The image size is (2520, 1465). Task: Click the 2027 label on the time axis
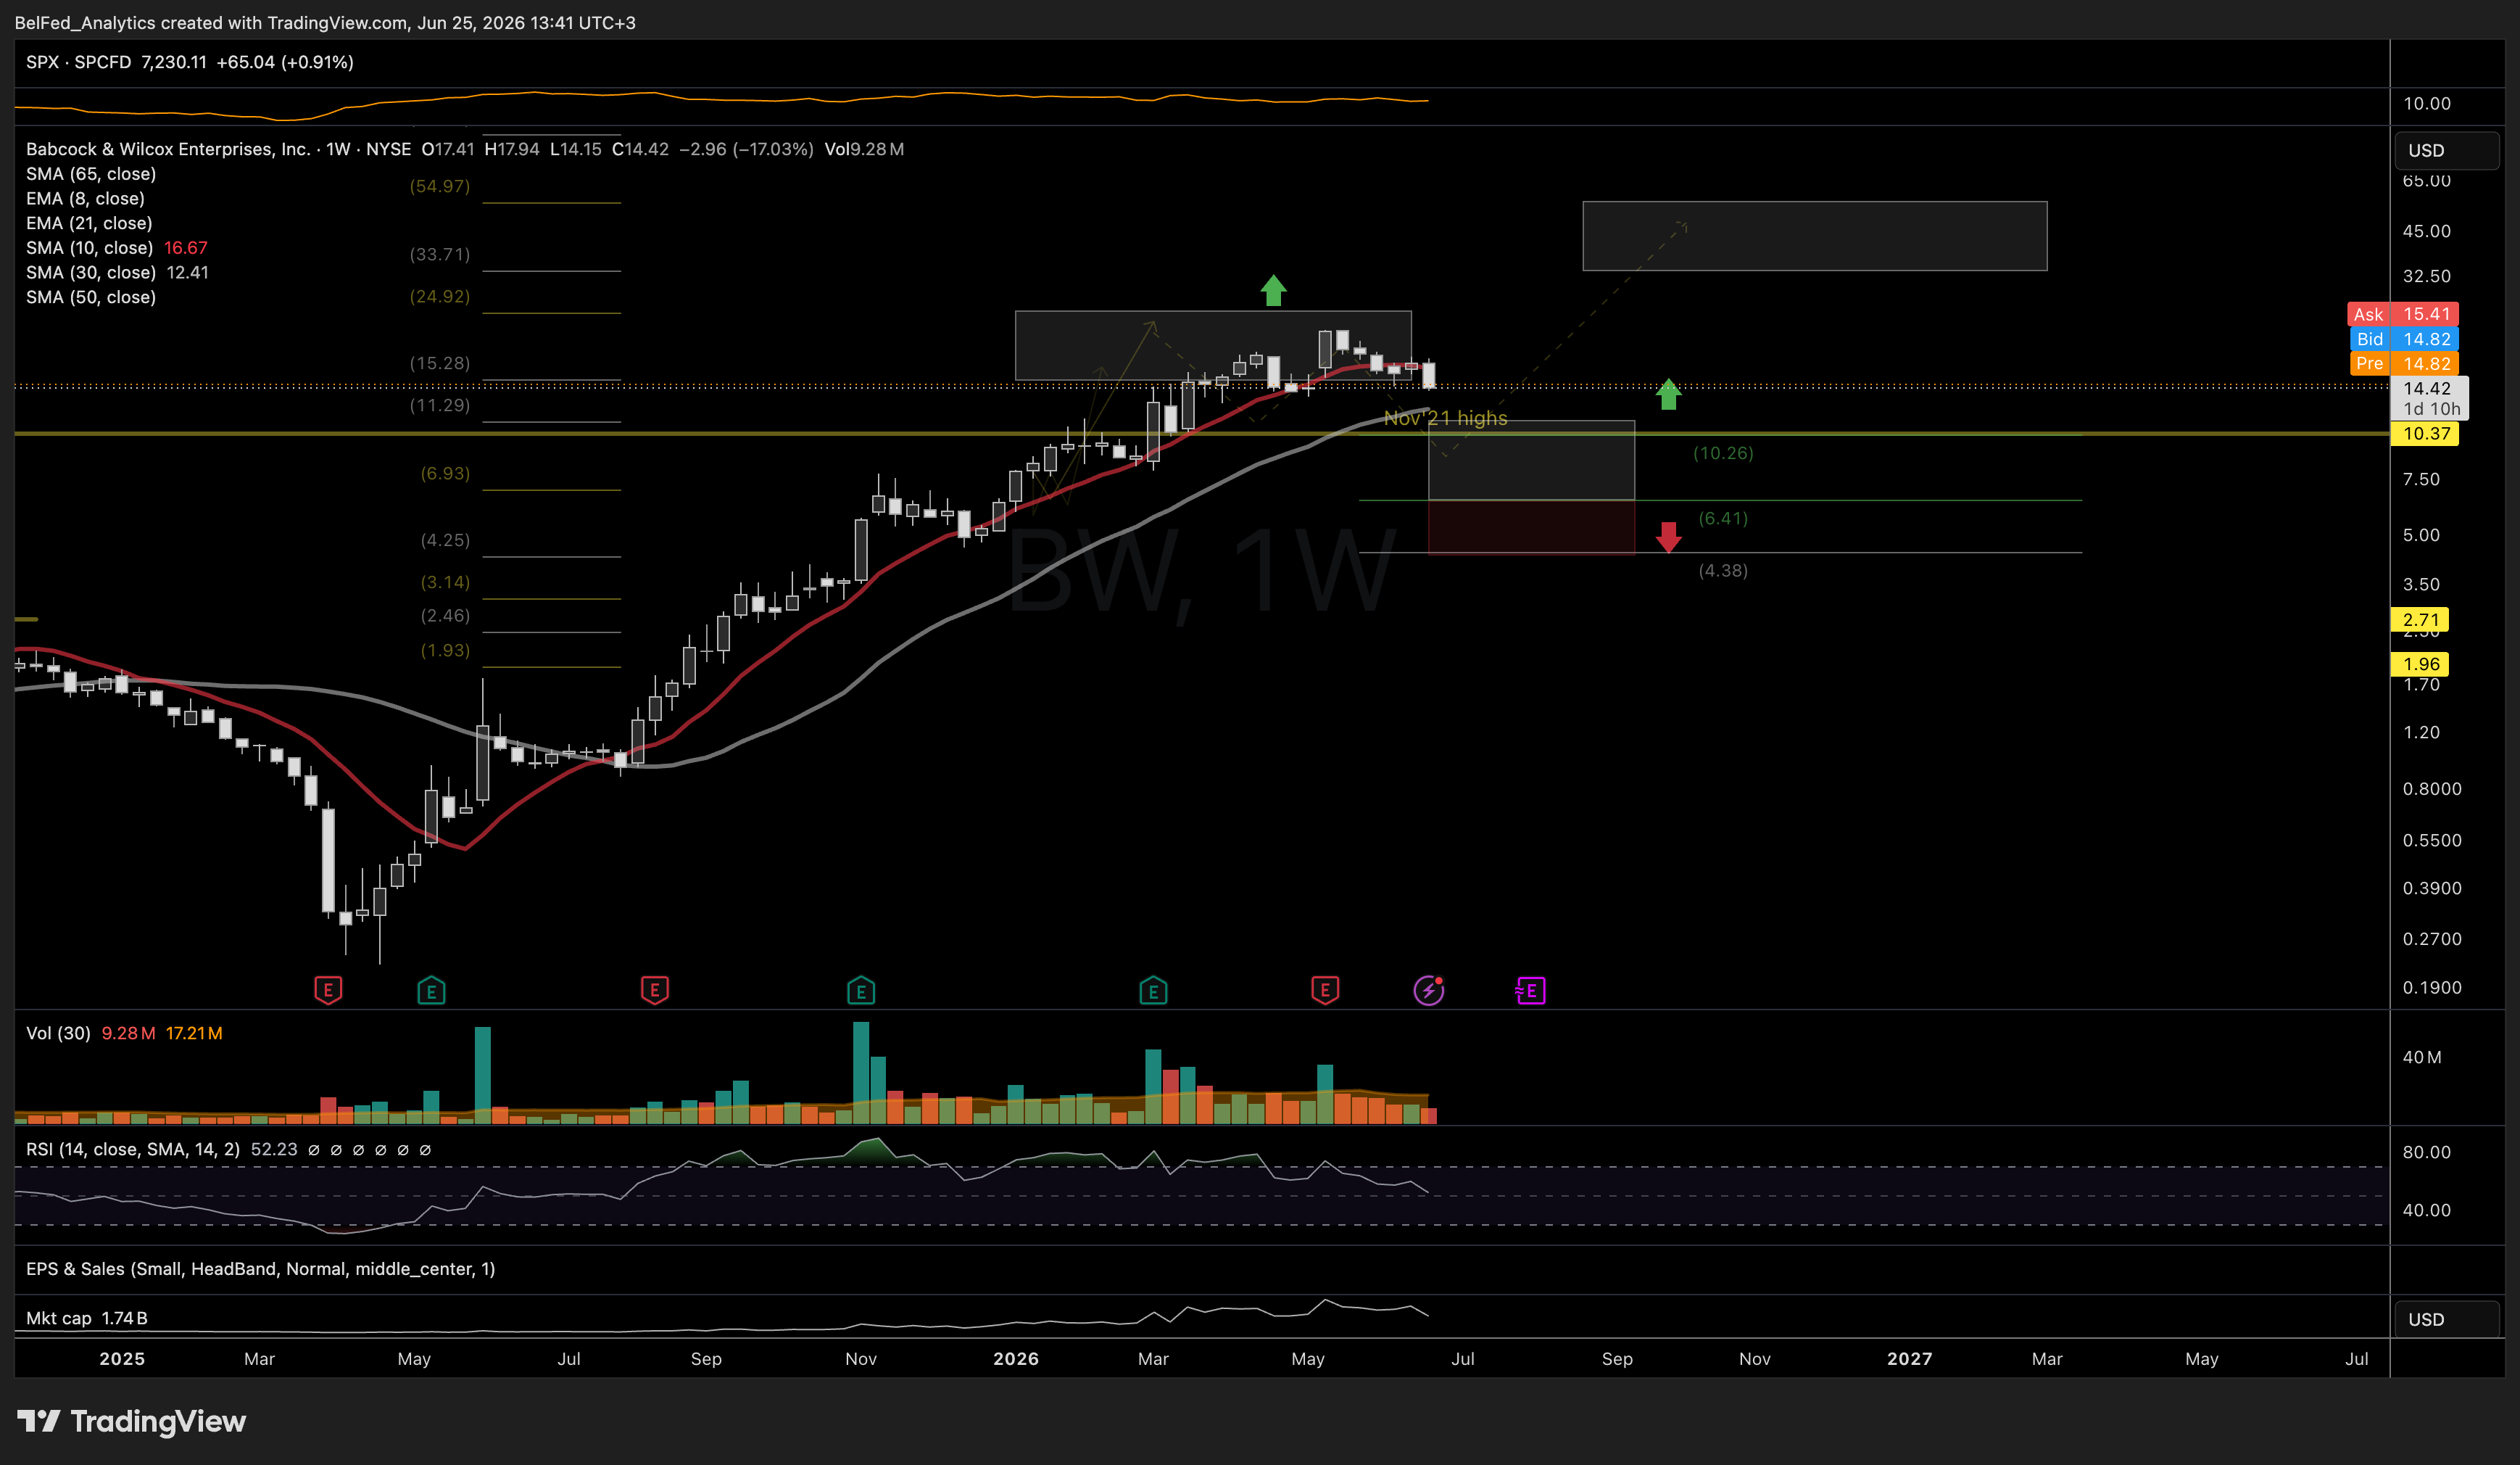coord(1909,1359)
